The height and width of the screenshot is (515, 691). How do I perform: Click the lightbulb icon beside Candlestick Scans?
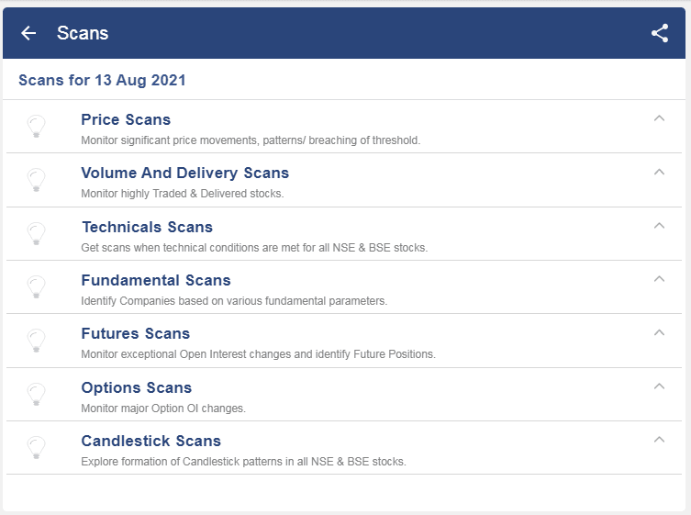36,447
